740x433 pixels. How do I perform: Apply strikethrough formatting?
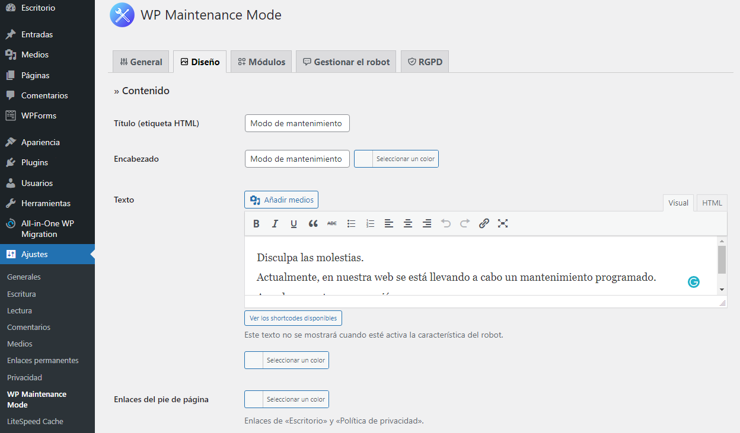[331, 223]
